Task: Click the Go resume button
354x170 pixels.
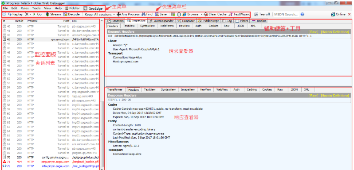Action: click(37, 14)
